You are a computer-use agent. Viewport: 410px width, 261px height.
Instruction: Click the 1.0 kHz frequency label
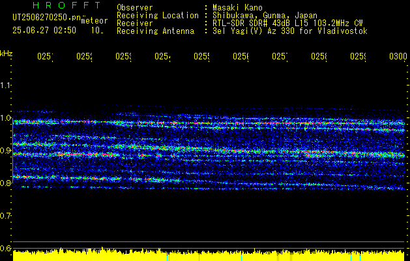click(5, 118)
